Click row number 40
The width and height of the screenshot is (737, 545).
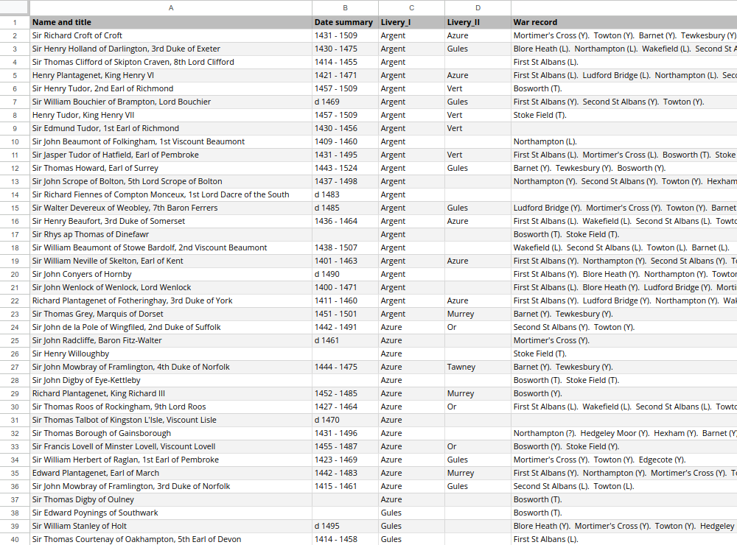coord(15,539)
